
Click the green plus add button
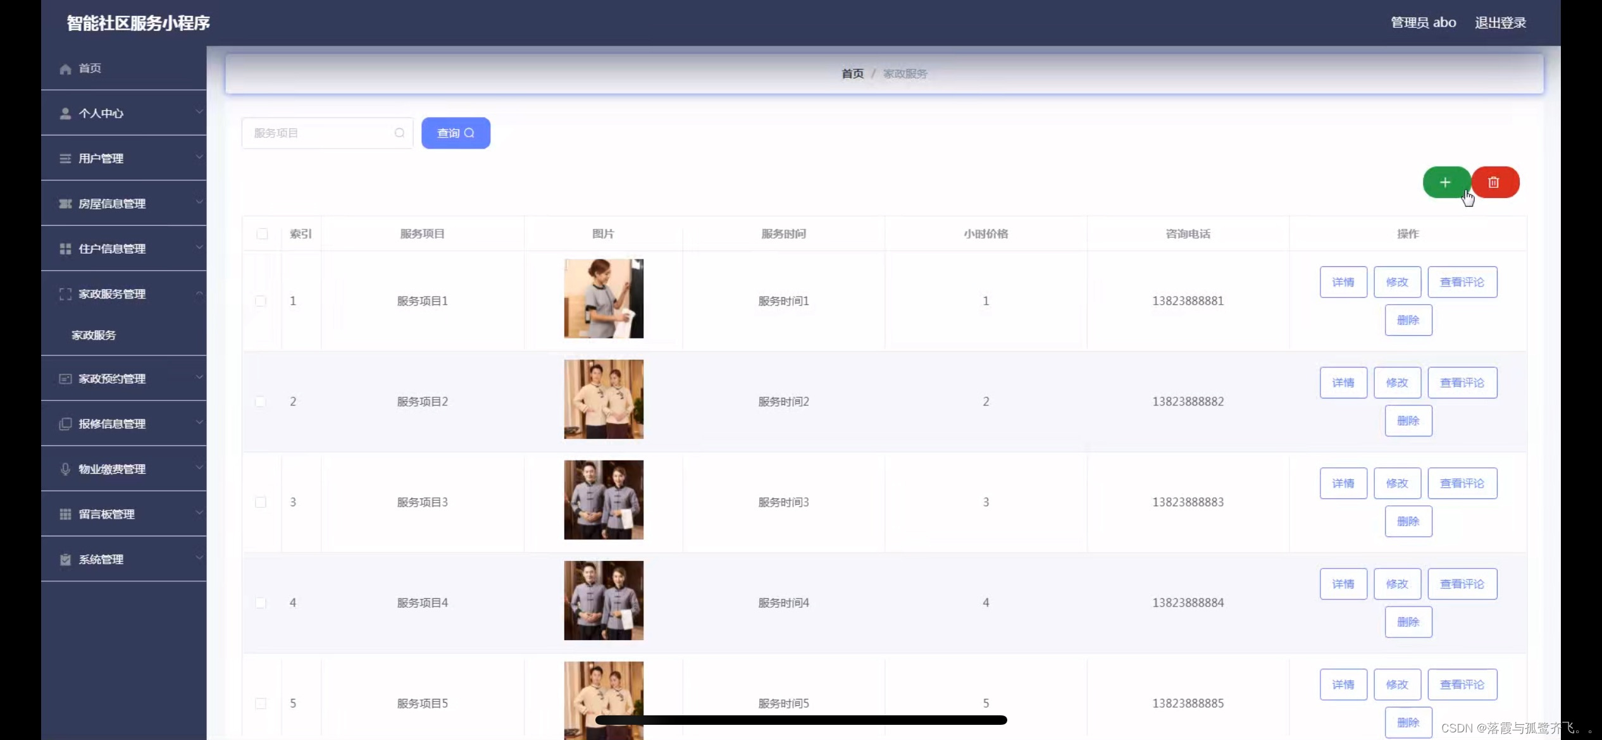click(1446, 182)
